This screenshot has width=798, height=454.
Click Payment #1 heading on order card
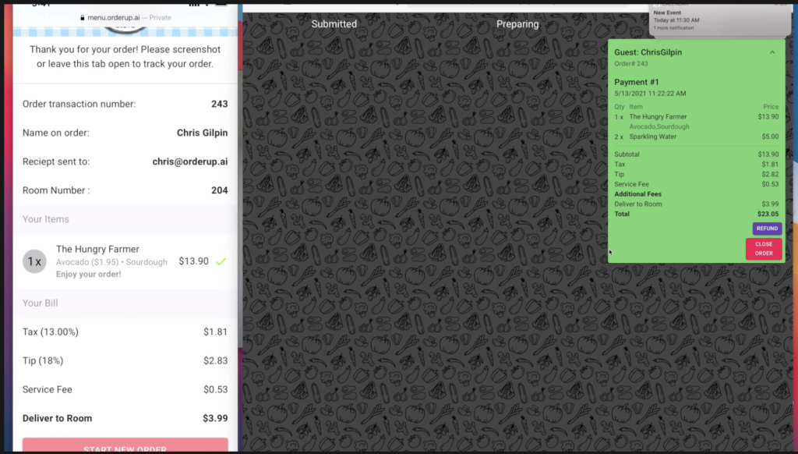(636, 82)
